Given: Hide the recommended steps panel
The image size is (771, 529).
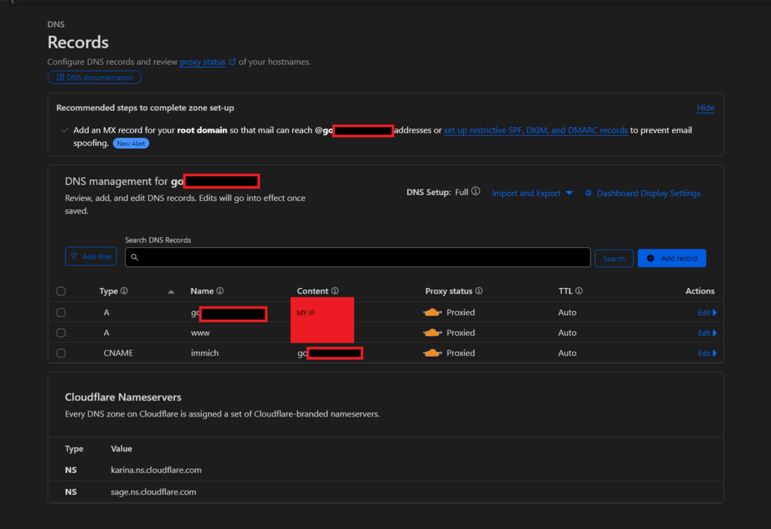Looking at the screenshot, I should tap(705, 108).
